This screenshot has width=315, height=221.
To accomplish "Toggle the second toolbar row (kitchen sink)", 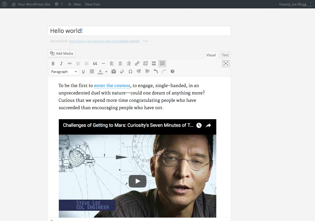I will coord(162,63).
